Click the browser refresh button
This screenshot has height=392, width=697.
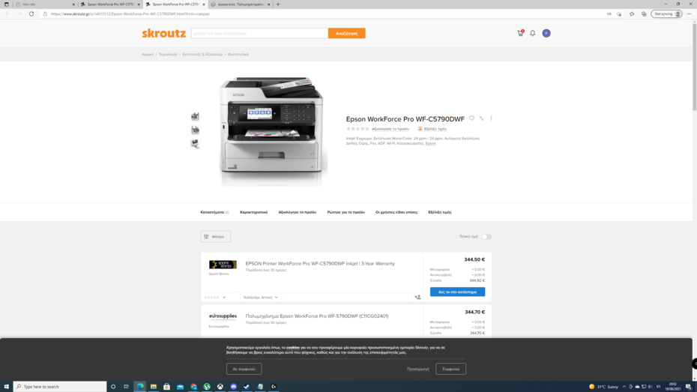point(31,13)
